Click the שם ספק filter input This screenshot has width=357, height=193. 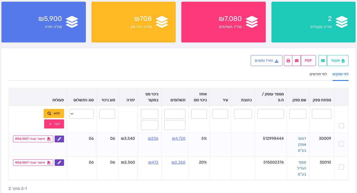298,114
